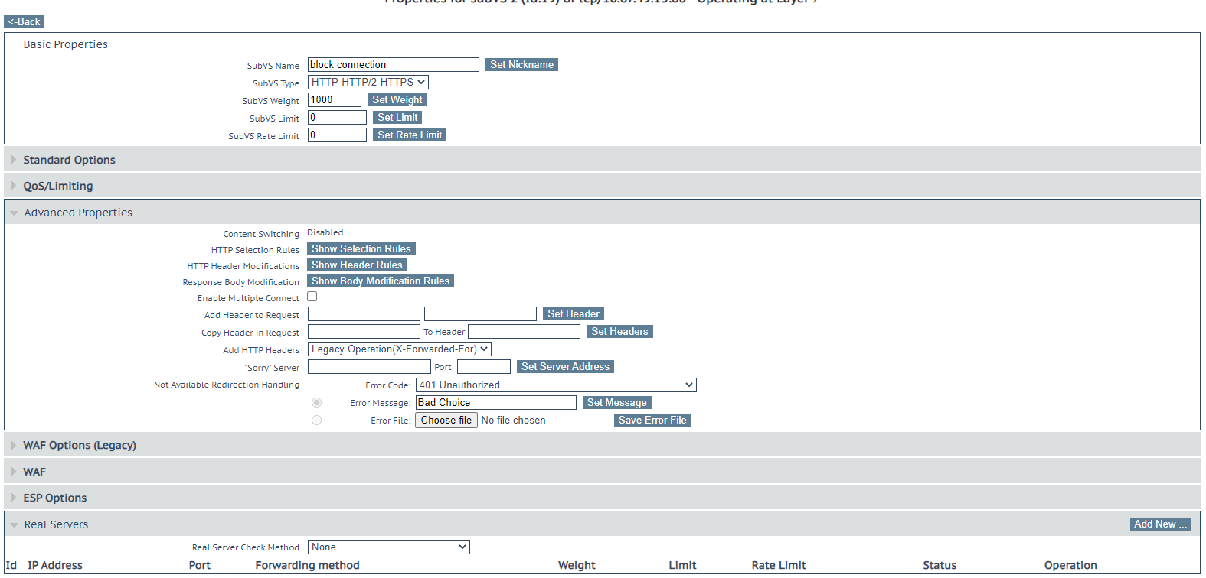Open the Add HTTP Headers dropdown

[x=400, y=349]
